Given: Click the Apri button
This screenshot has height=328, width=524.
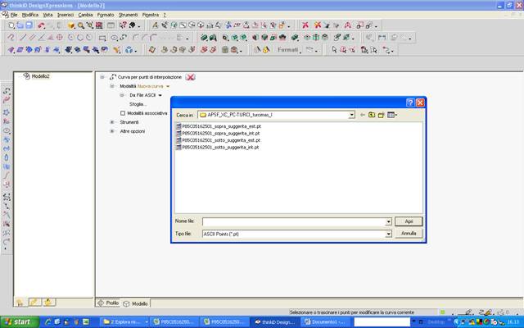Looking at the screenshot, I should 408,221.
